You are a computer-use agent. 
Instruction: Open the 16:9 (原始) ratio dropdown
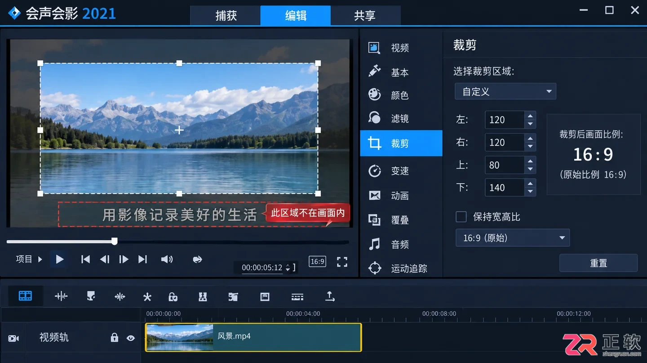pyautogui.click(x=513, y=238)
